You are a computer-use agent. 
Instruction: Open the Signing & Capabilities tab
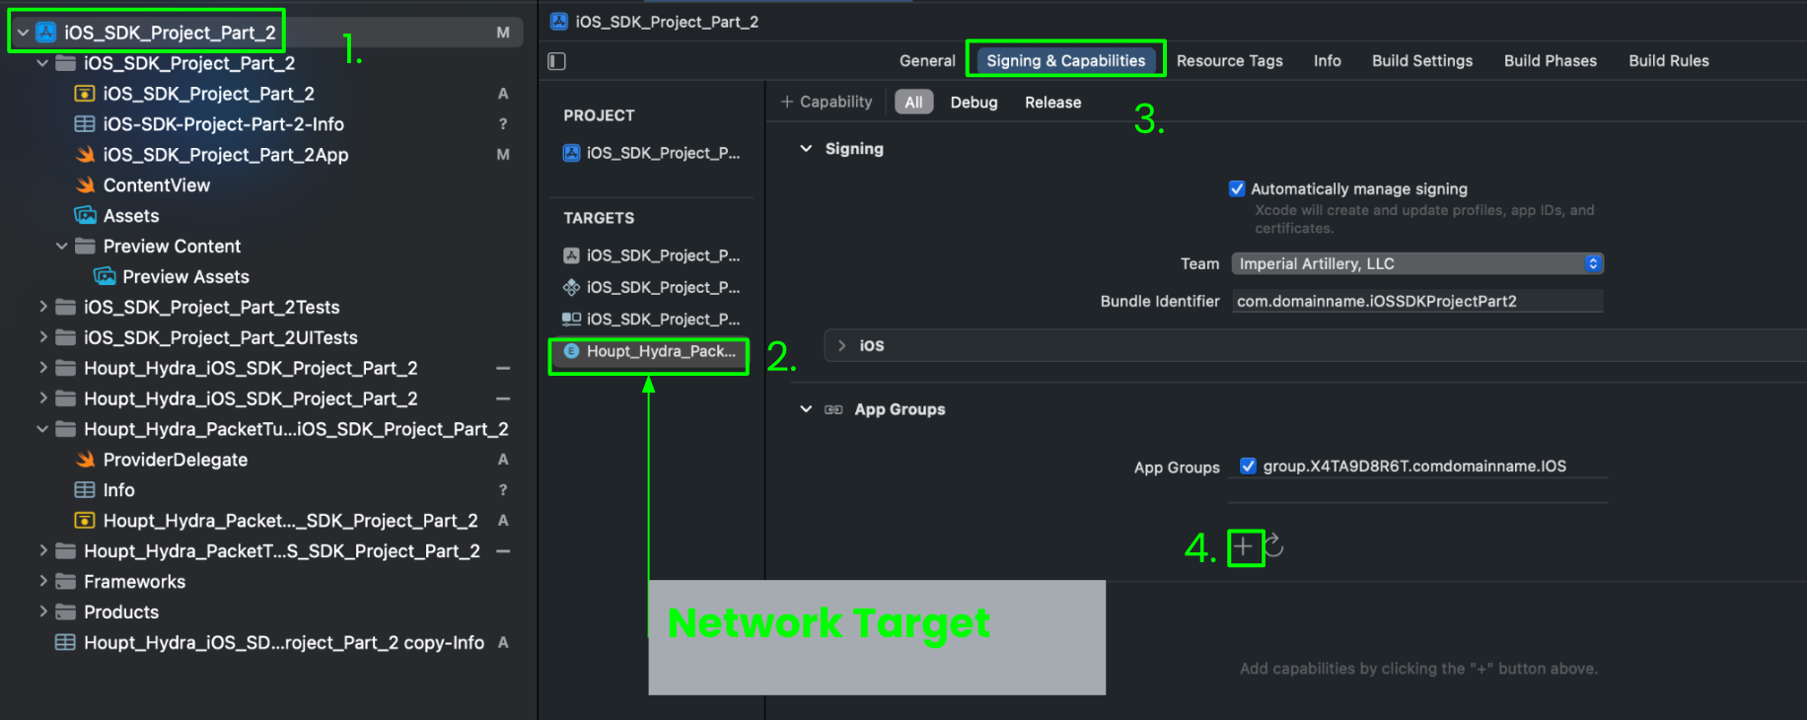click(x=1066, y=61)
